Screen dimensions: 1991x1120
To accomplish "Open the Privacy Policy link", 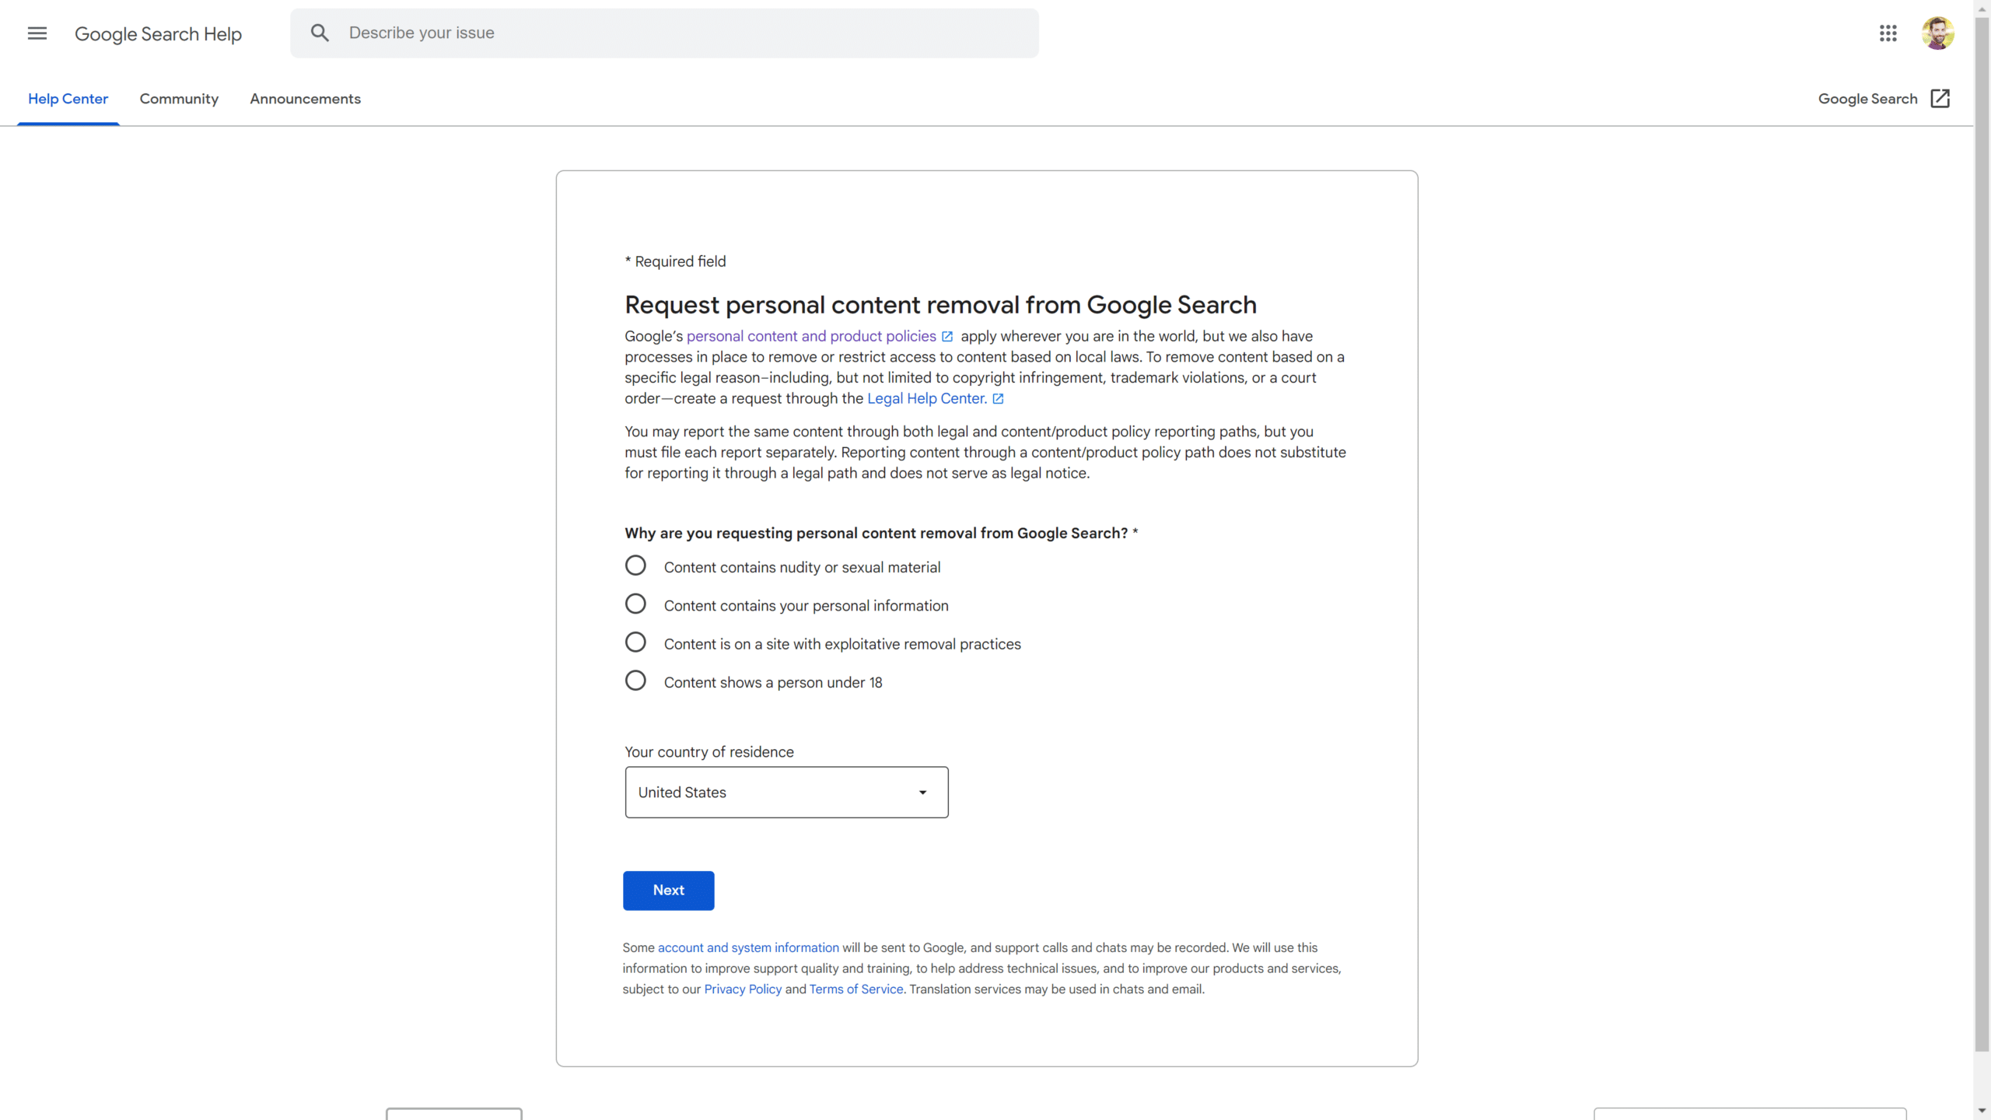I will tap(743, 989).
